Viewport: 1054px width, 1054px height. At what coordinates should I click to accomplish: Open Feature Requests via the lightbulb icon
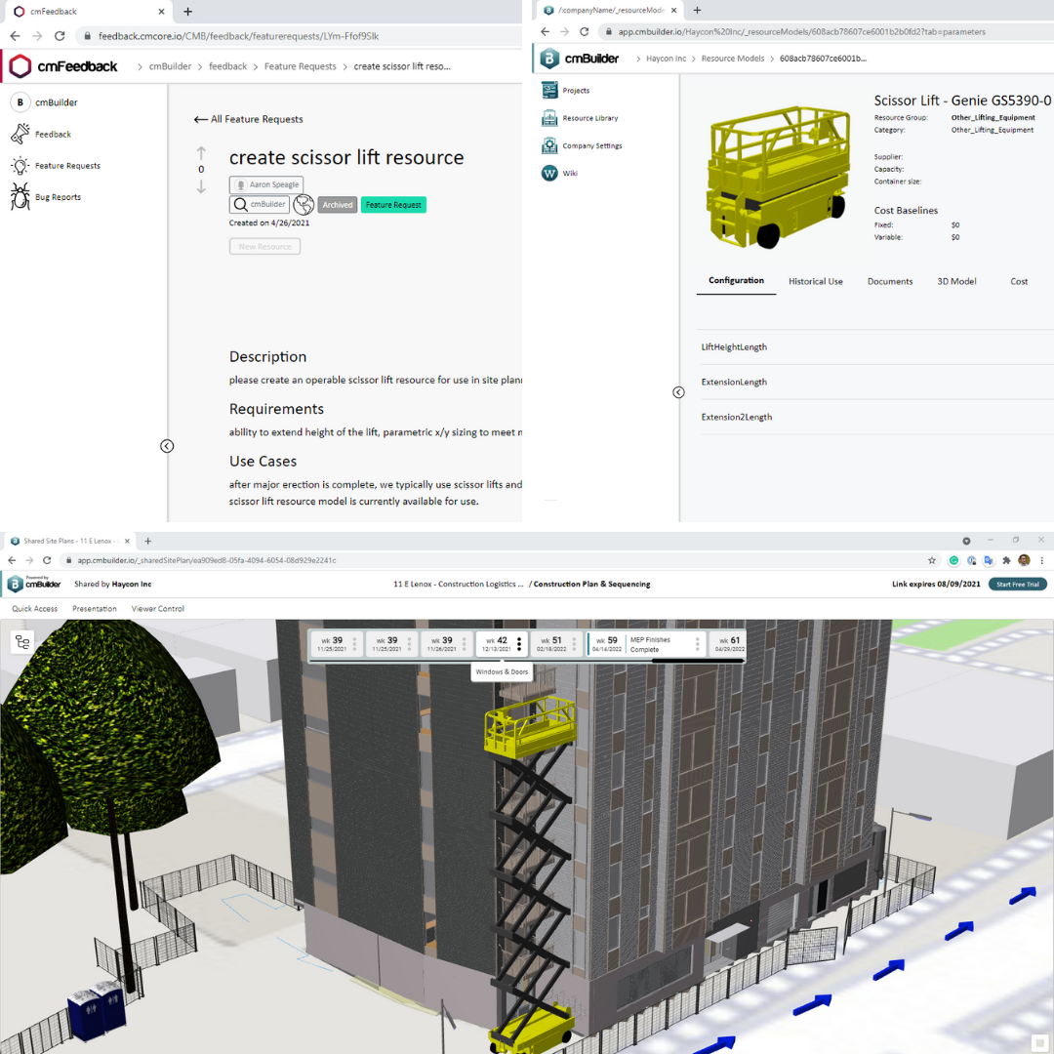(x=20, y=165)
